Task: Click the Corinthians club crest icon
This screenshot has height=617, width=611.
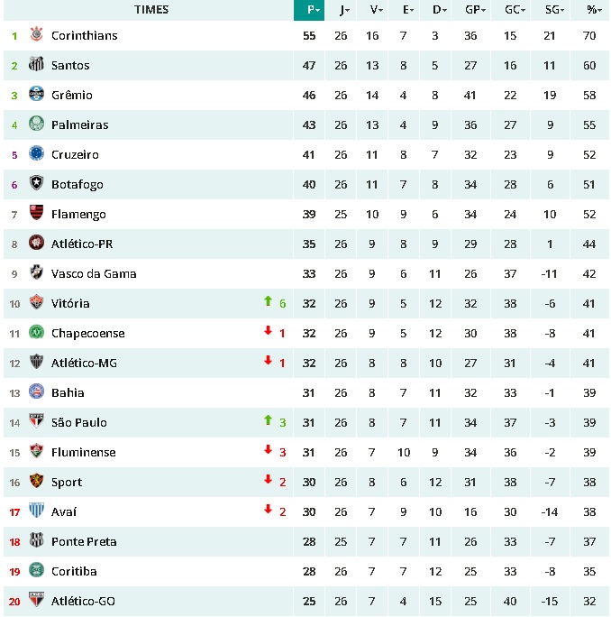Action: pos(37,35)
